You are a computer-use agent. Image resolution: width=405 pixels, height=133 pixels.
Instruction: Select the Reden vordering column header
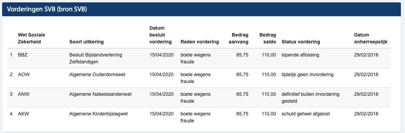pyautogui.click(x=200, y=42)
